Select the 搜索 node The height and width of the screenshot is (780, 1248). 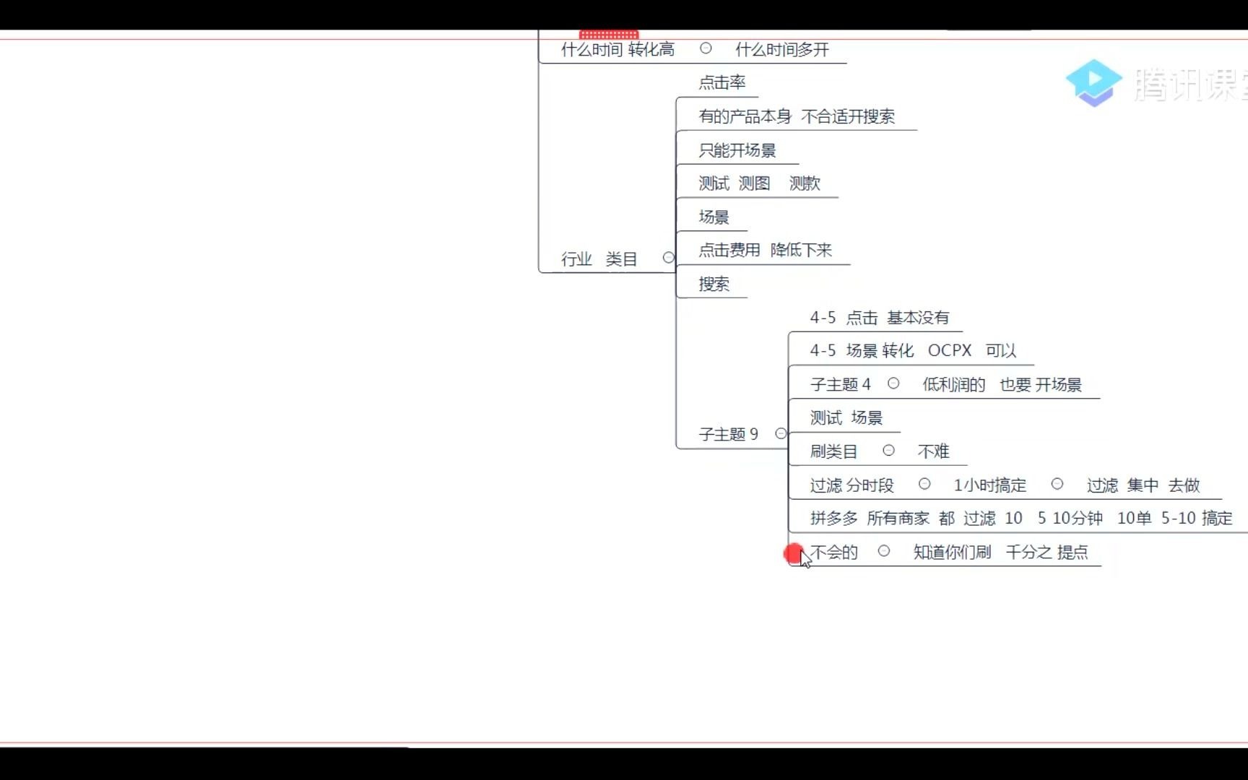[x=714, y=284]
